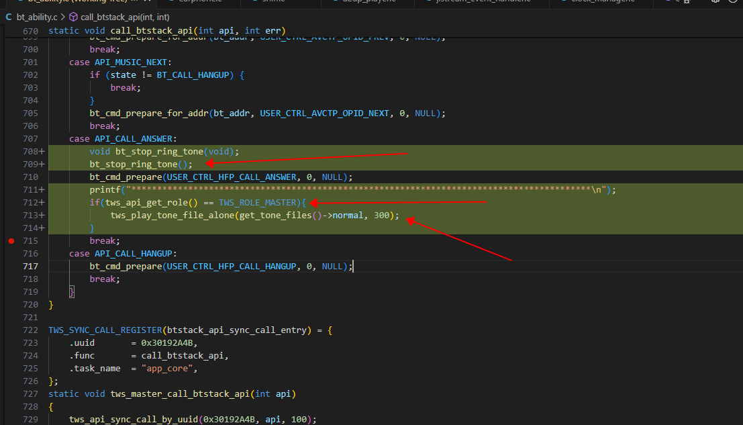
Task: Click line number 722 in the gutter
Action: 30,330
